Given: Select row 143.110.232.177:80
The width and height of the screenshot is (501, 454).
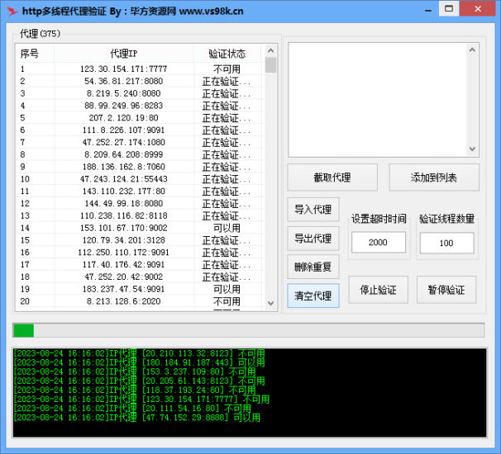Looking at the screenshot, I should pyautogui.click(x=141, y=192).
